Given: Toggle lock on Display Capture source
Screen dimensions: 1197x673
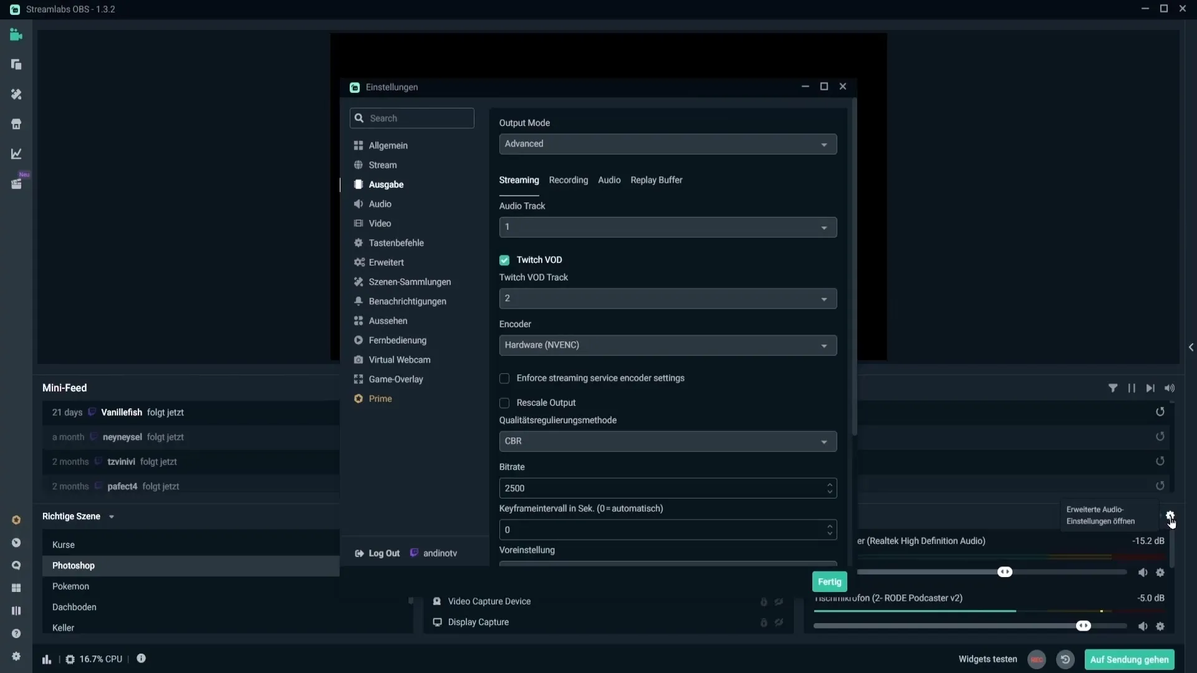Looking at the screenshot, I should point(764,623).
